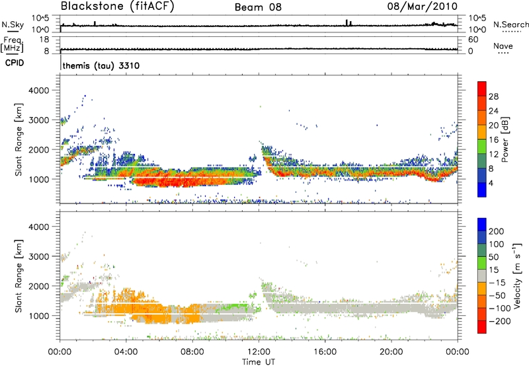Click the 'themis (tau) 3310' mode text

(x=101, y=65)
